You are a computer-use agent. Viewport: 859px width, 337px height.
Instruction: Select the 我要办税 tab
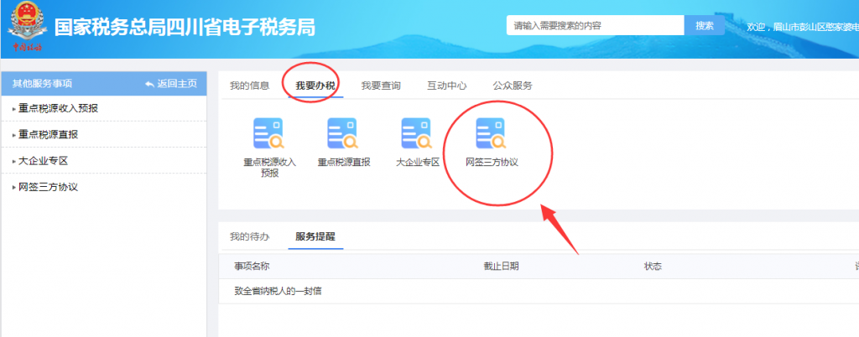(315, 86)
